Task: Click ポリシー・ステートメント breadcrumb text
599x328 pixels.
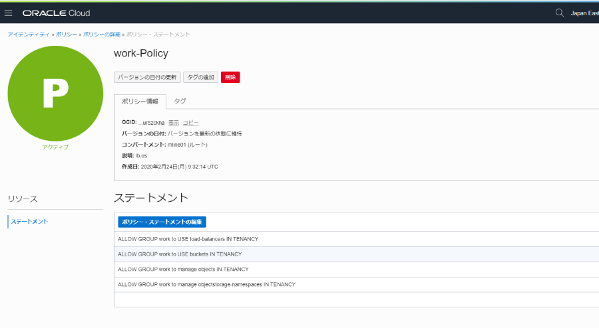Action: pos(158,35)
